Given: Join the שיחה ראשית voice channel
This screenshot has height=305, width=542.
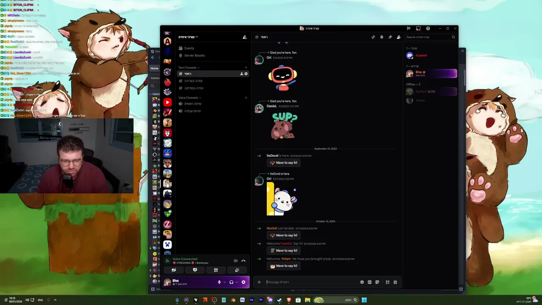Looking at the screenshot, I should tap(212, 104).
